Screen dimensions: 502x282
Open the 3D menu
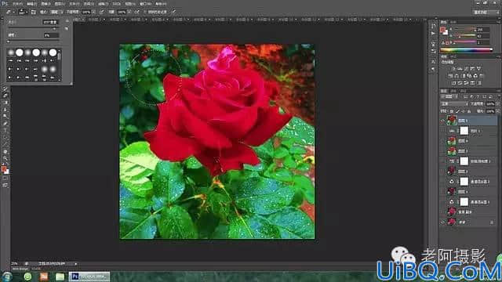tap(117, 4)
